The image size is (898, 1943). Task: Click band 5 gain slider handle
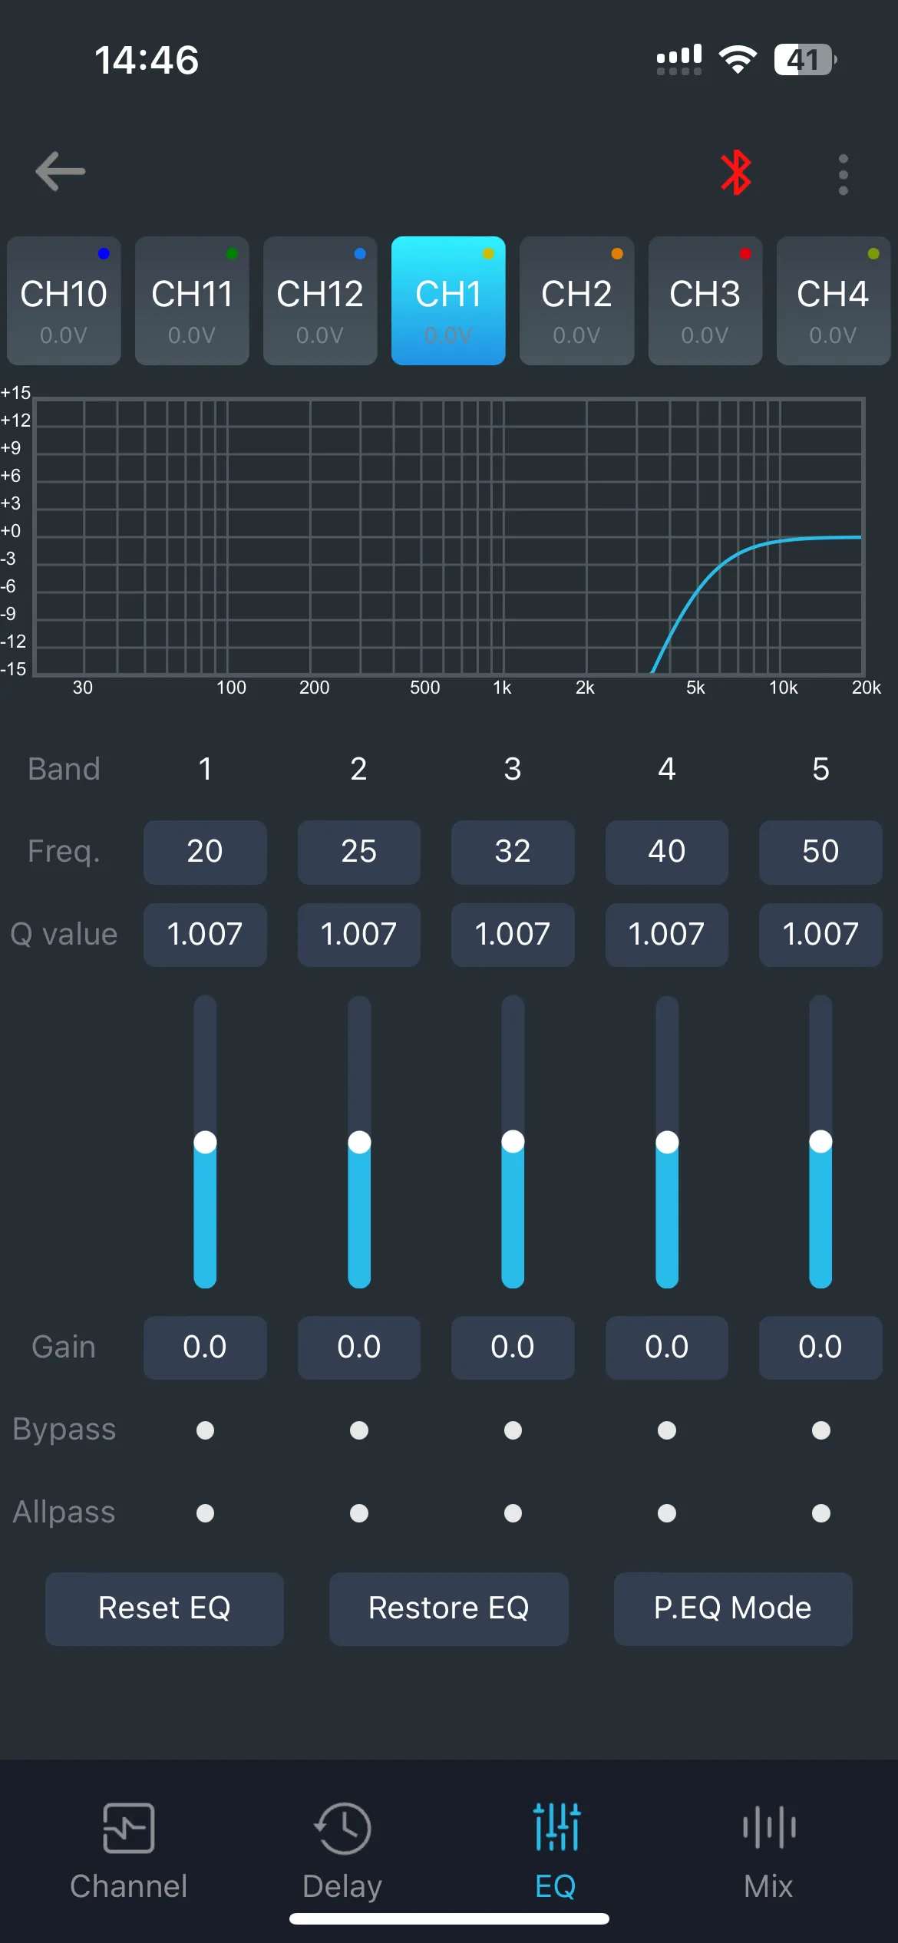[821, 1142]
